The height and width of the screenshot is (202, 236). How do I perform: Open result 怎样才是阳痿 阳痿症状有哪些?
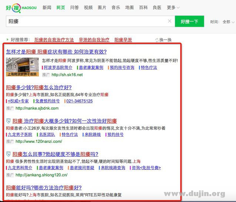click(x=56, y=52)
